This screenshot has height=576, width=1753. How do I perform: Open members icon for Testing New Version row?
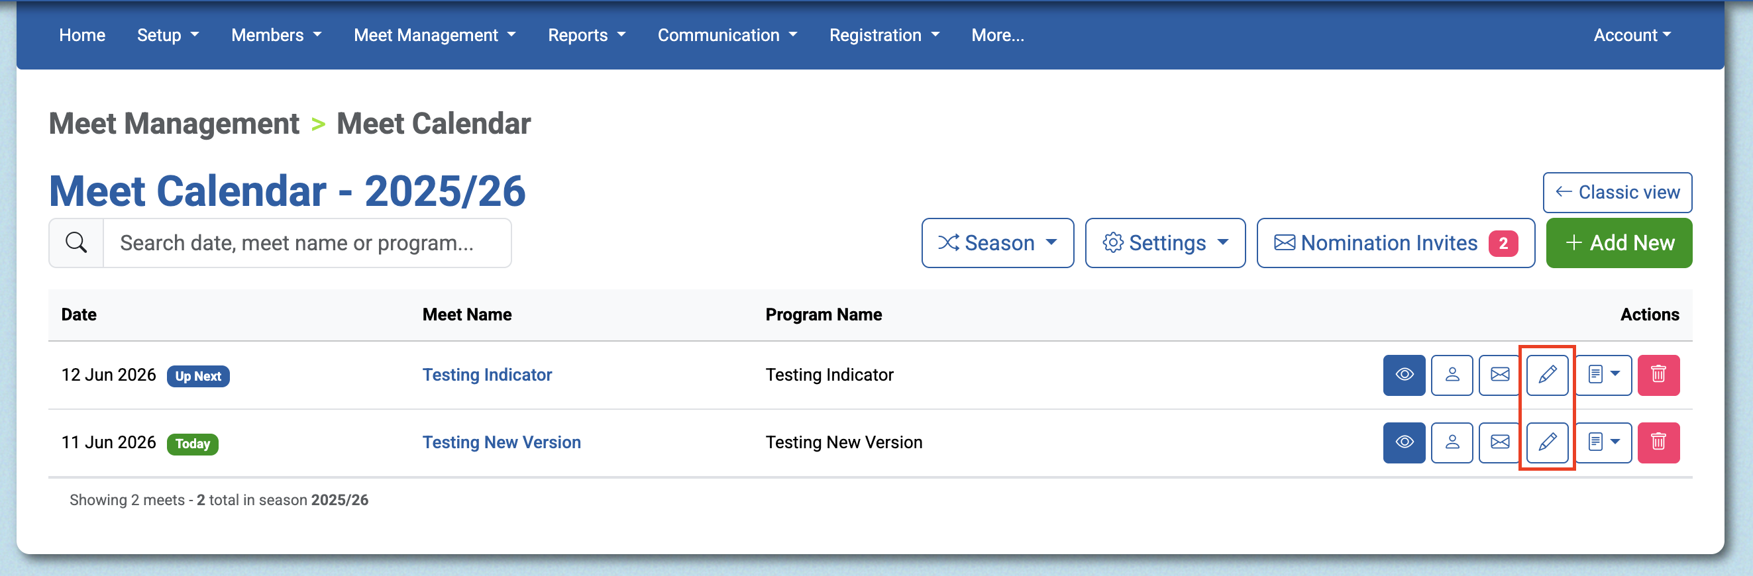[x=1452, y=443]
